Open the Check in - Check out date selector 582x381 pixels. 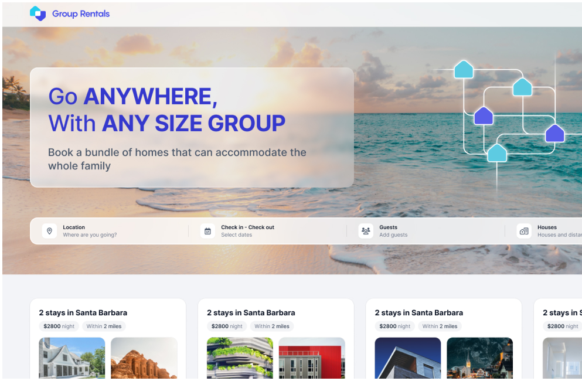pyautogui.click(x=267, y=231)
